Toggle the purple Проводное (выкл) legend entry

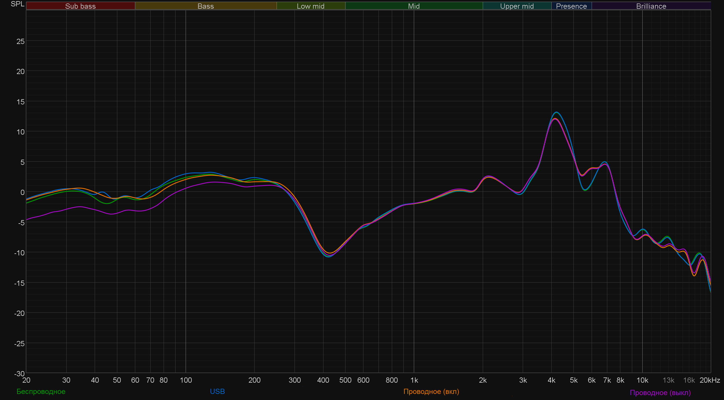[x=660, y=392]
